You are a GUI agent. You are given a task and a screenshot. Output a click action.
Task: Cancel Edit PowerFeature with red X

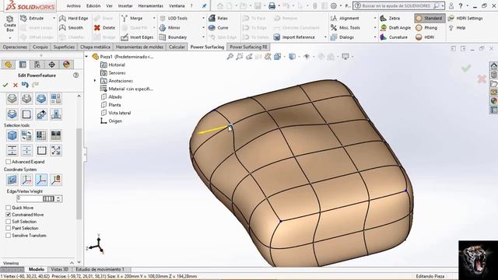point(16,85)
